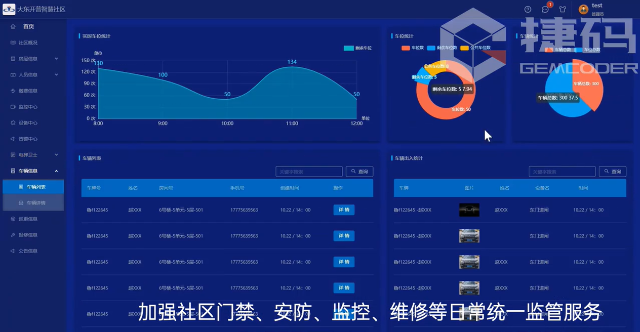Screen dimensions: 640x332
Task: Toggle 剩余车位 legend in line chart
Action: 357,48
